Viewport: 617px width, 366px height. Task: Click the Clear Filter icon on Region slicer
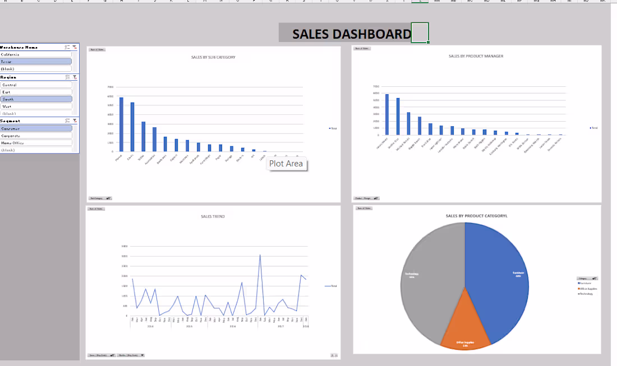(x=75, y=78)
